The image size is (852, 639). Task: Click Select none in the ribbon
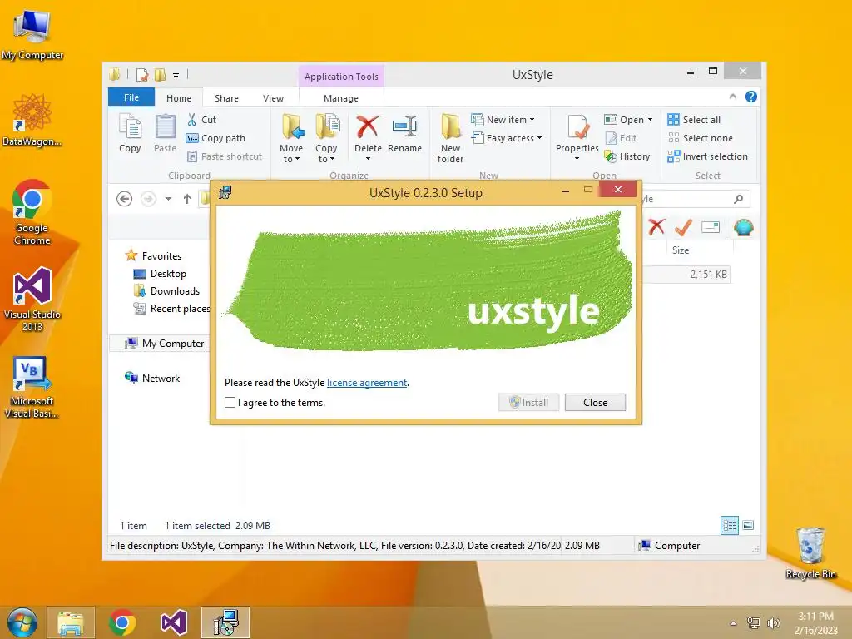tap(700, 138)
